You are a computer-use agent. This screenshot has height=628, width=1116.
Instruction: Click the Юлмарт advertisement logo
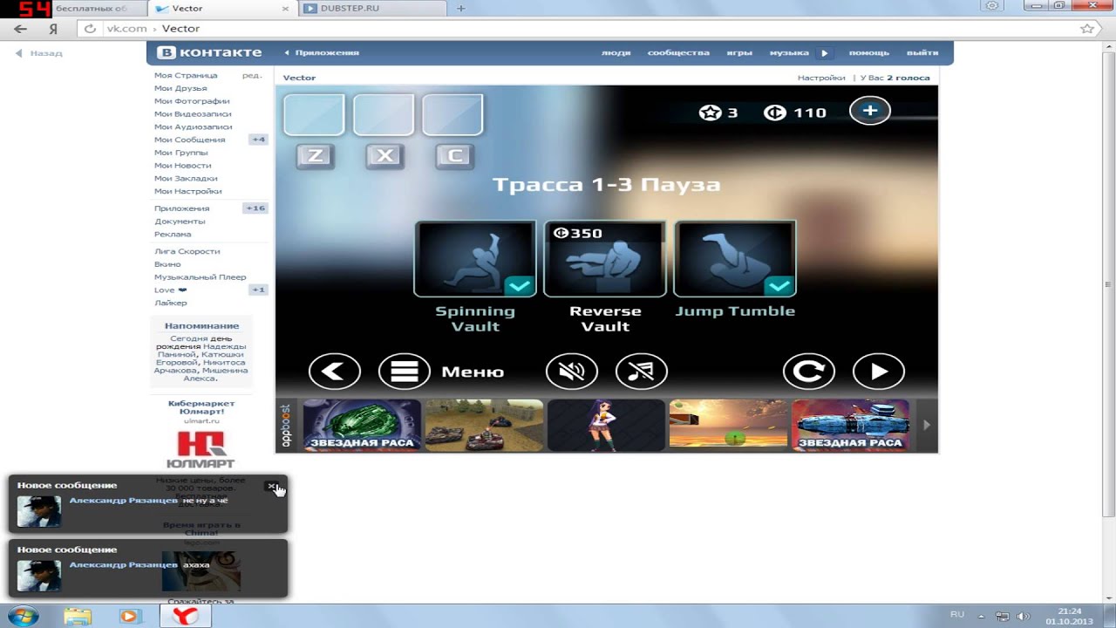pyautogui.click(x=201, y=449)
